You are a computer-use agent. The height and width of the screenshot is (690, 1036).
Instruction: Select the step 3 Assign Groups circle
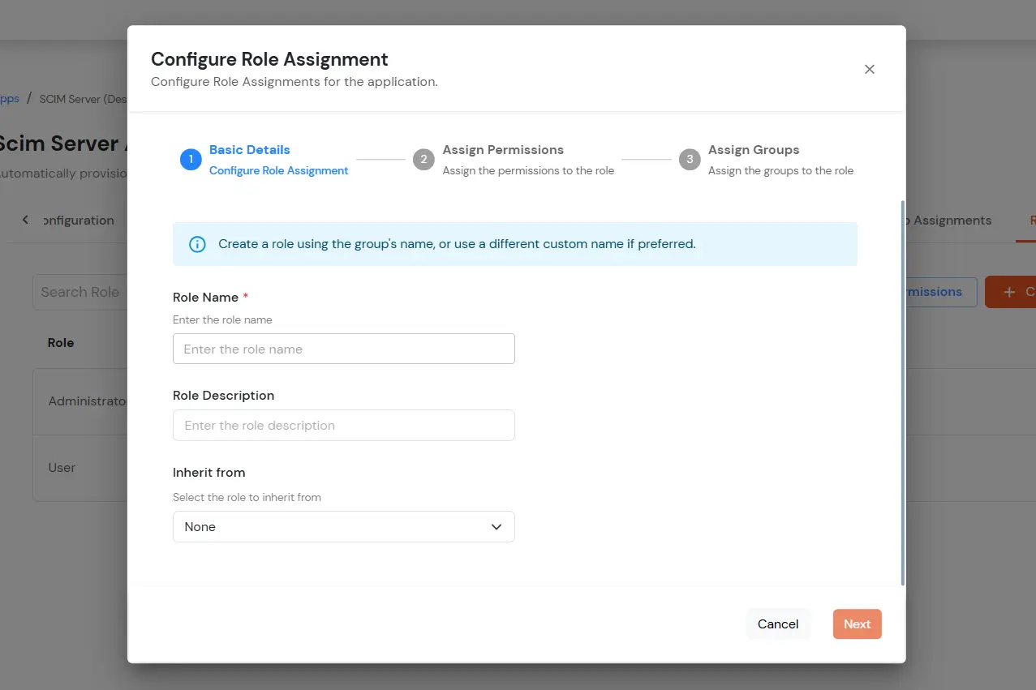[x=689, y=159]
